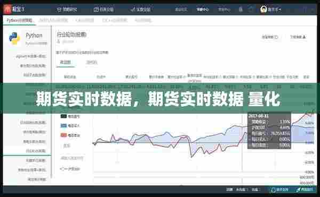Click the status bar button with the headset icon
Screen dimensions: 320x197
(x=279, y=190)
